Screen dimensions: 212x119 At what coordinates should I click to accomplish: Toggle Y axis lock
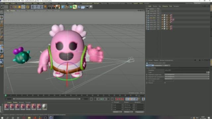tap(37, 7)
